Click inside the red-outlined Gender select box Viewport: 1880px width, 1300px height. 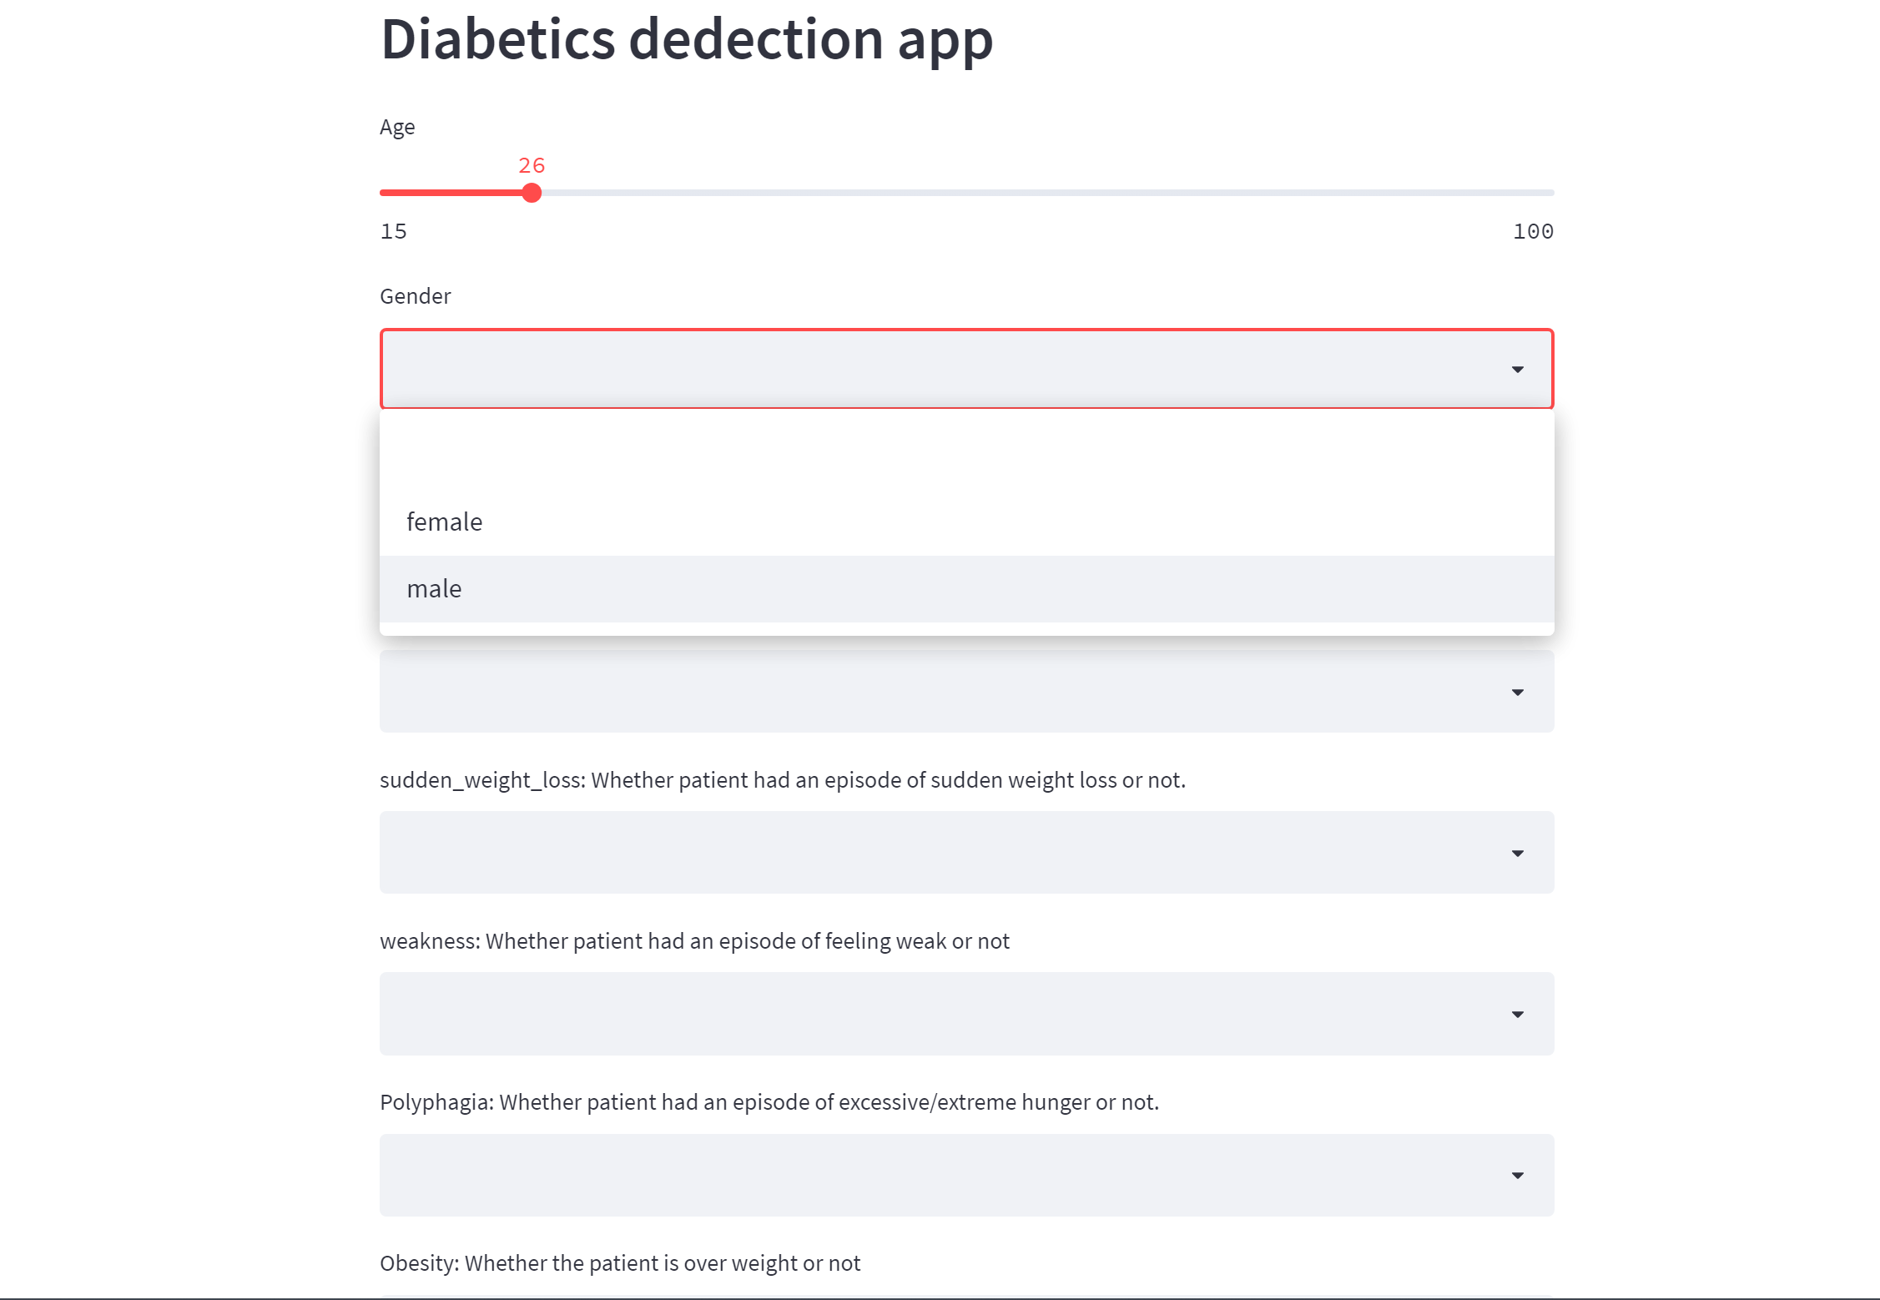point(918,370)
